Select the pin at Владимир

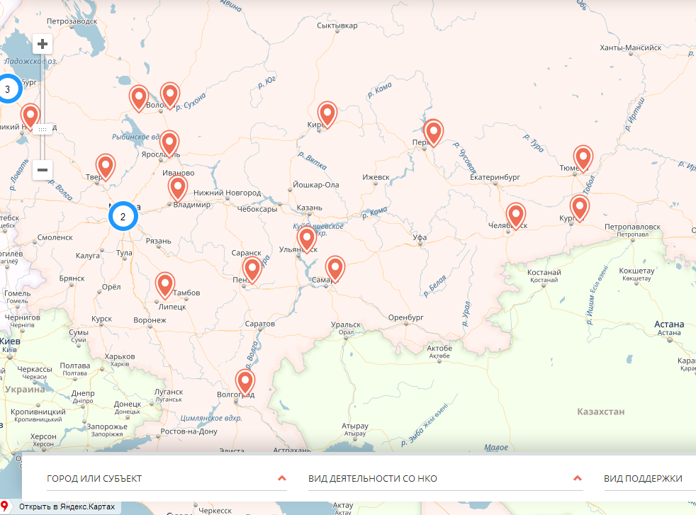point(178,188)
